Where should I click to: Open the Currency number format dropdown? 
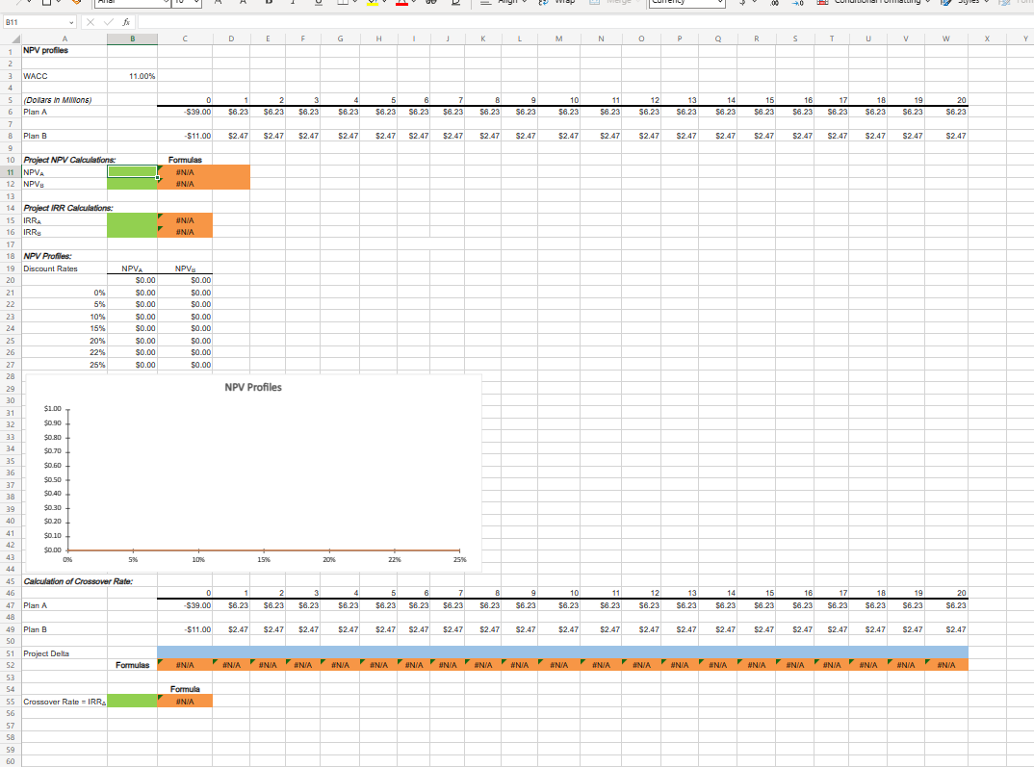(685, 3)
